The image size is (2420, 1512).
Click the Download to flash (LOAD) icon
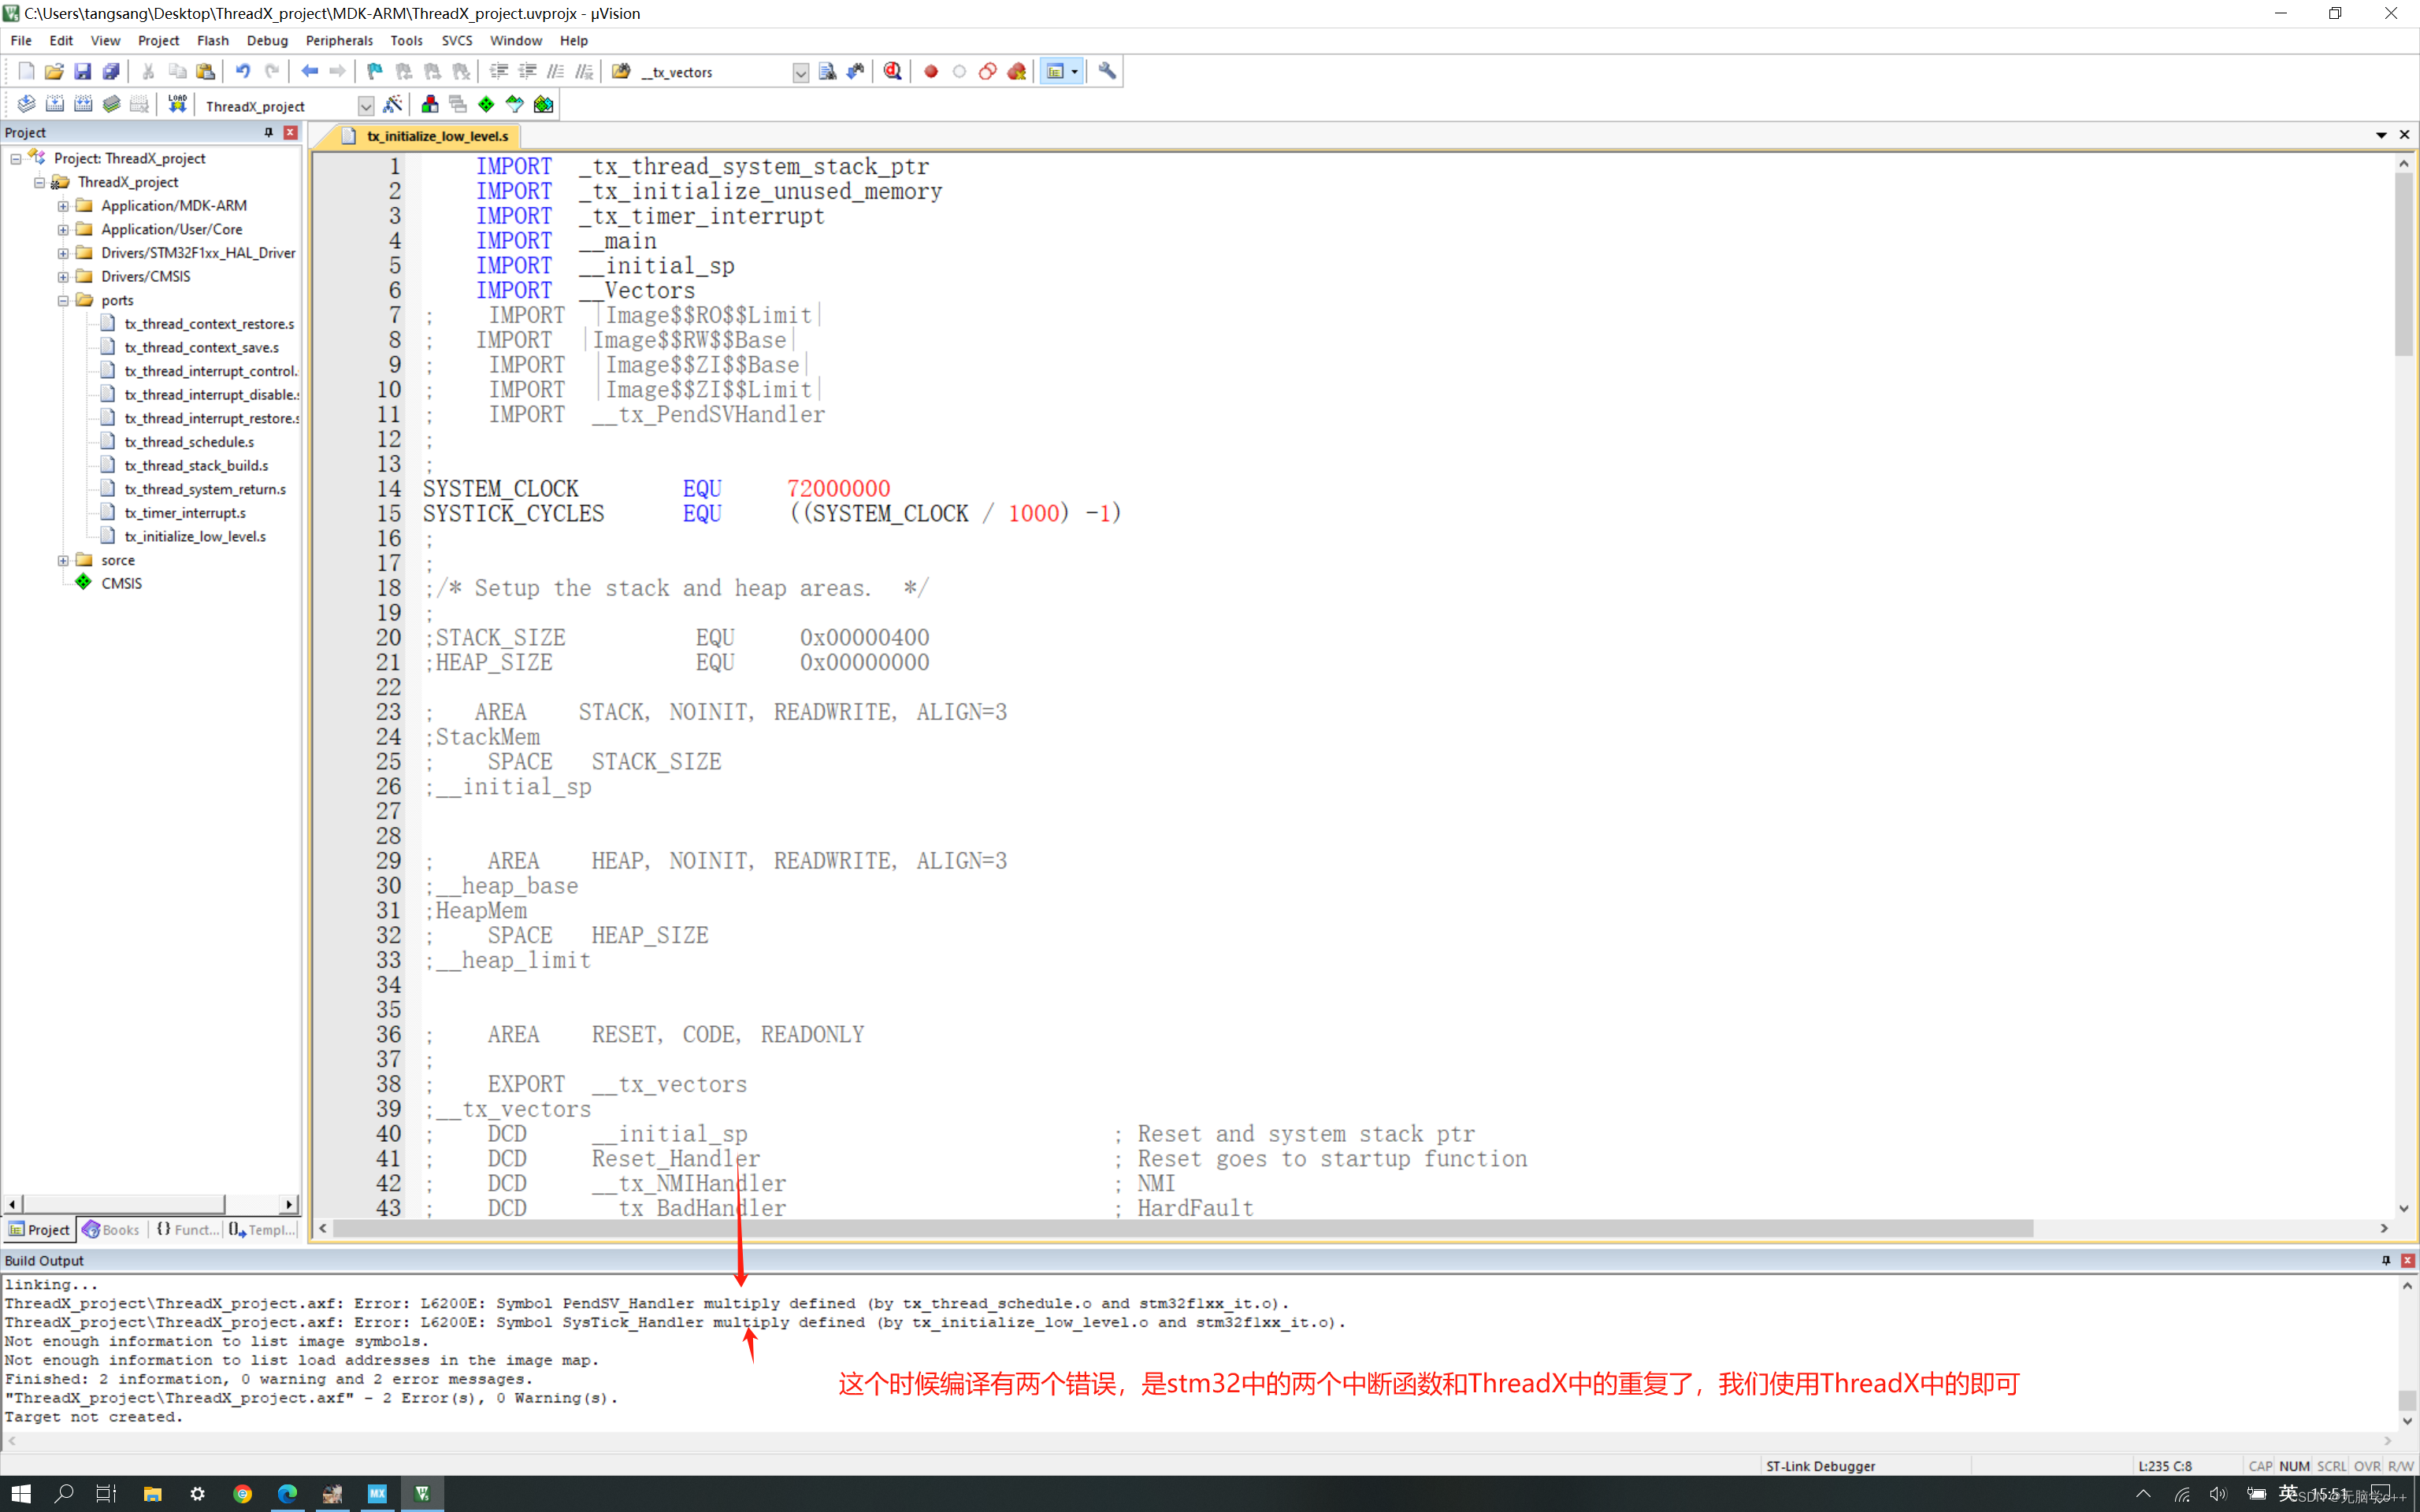(x=177, y=104)
